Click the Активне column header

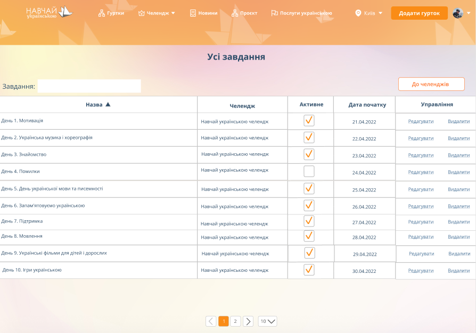(311, 104)
